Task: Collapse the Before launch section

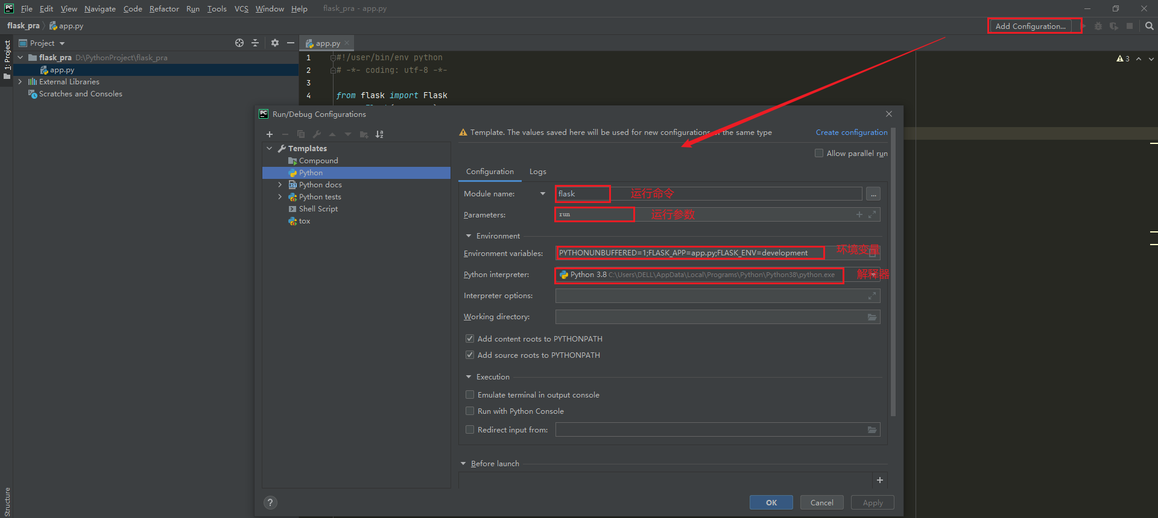Action: tap(463, 463)
